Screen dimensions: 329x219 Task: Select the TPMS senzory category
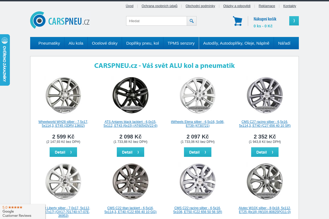click(x=181, y=43)
